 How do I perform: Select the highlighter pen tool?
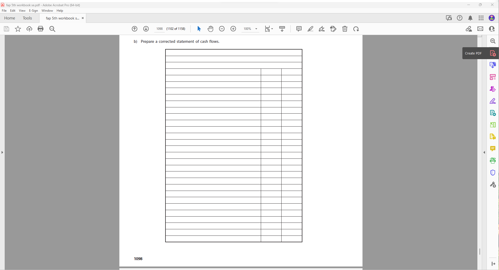310,29
